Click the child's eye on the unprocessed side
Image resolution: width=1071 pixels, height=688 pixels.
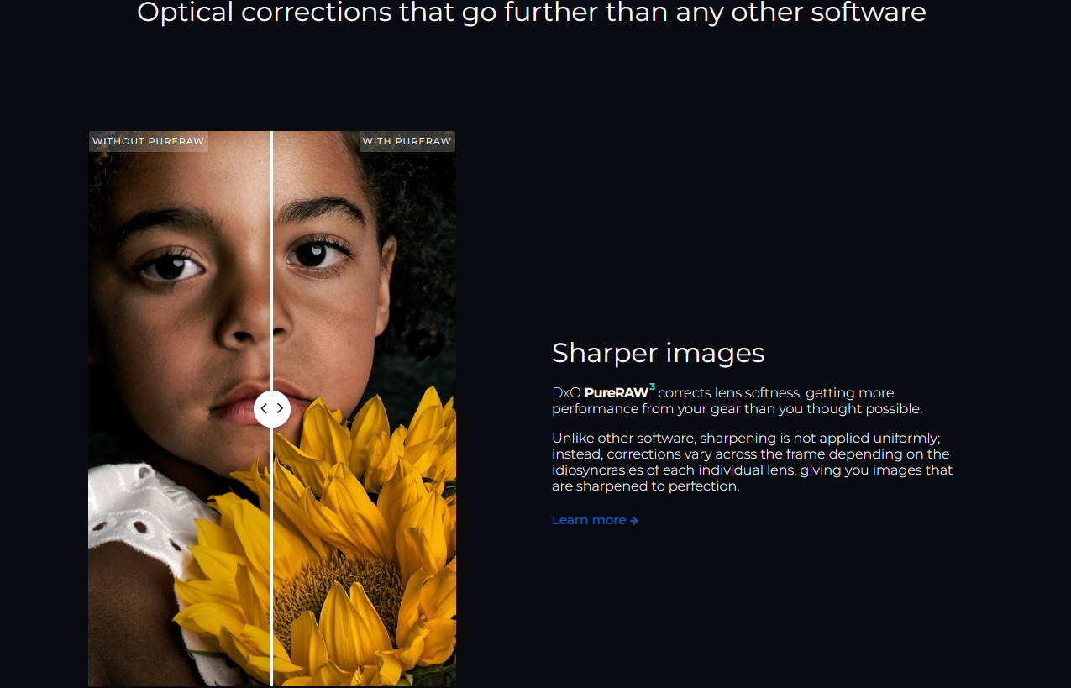(x=171, y=266)
